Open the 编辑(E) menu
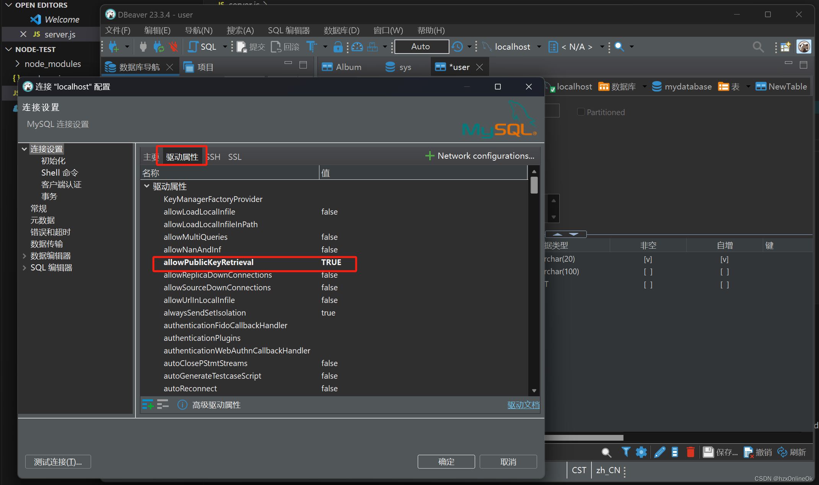 point(157,30)
